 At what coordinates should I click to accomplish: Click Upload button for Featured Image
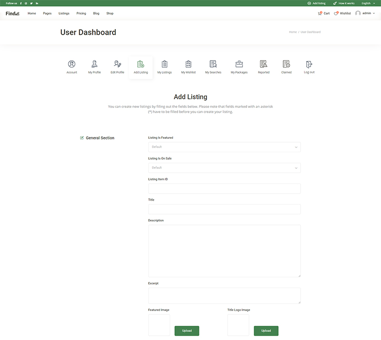(x=187, y=330)
